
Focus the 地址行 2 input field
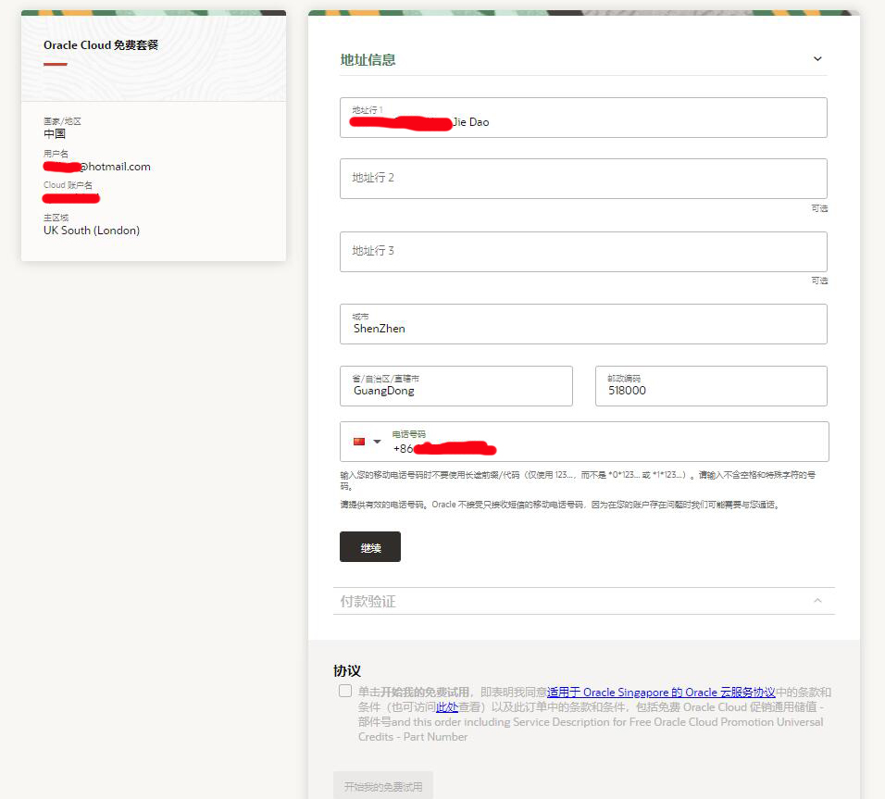point(583,179)
